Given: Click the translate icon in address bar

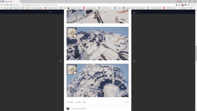Looking at the screenshot, I should (x=176, y=5).
